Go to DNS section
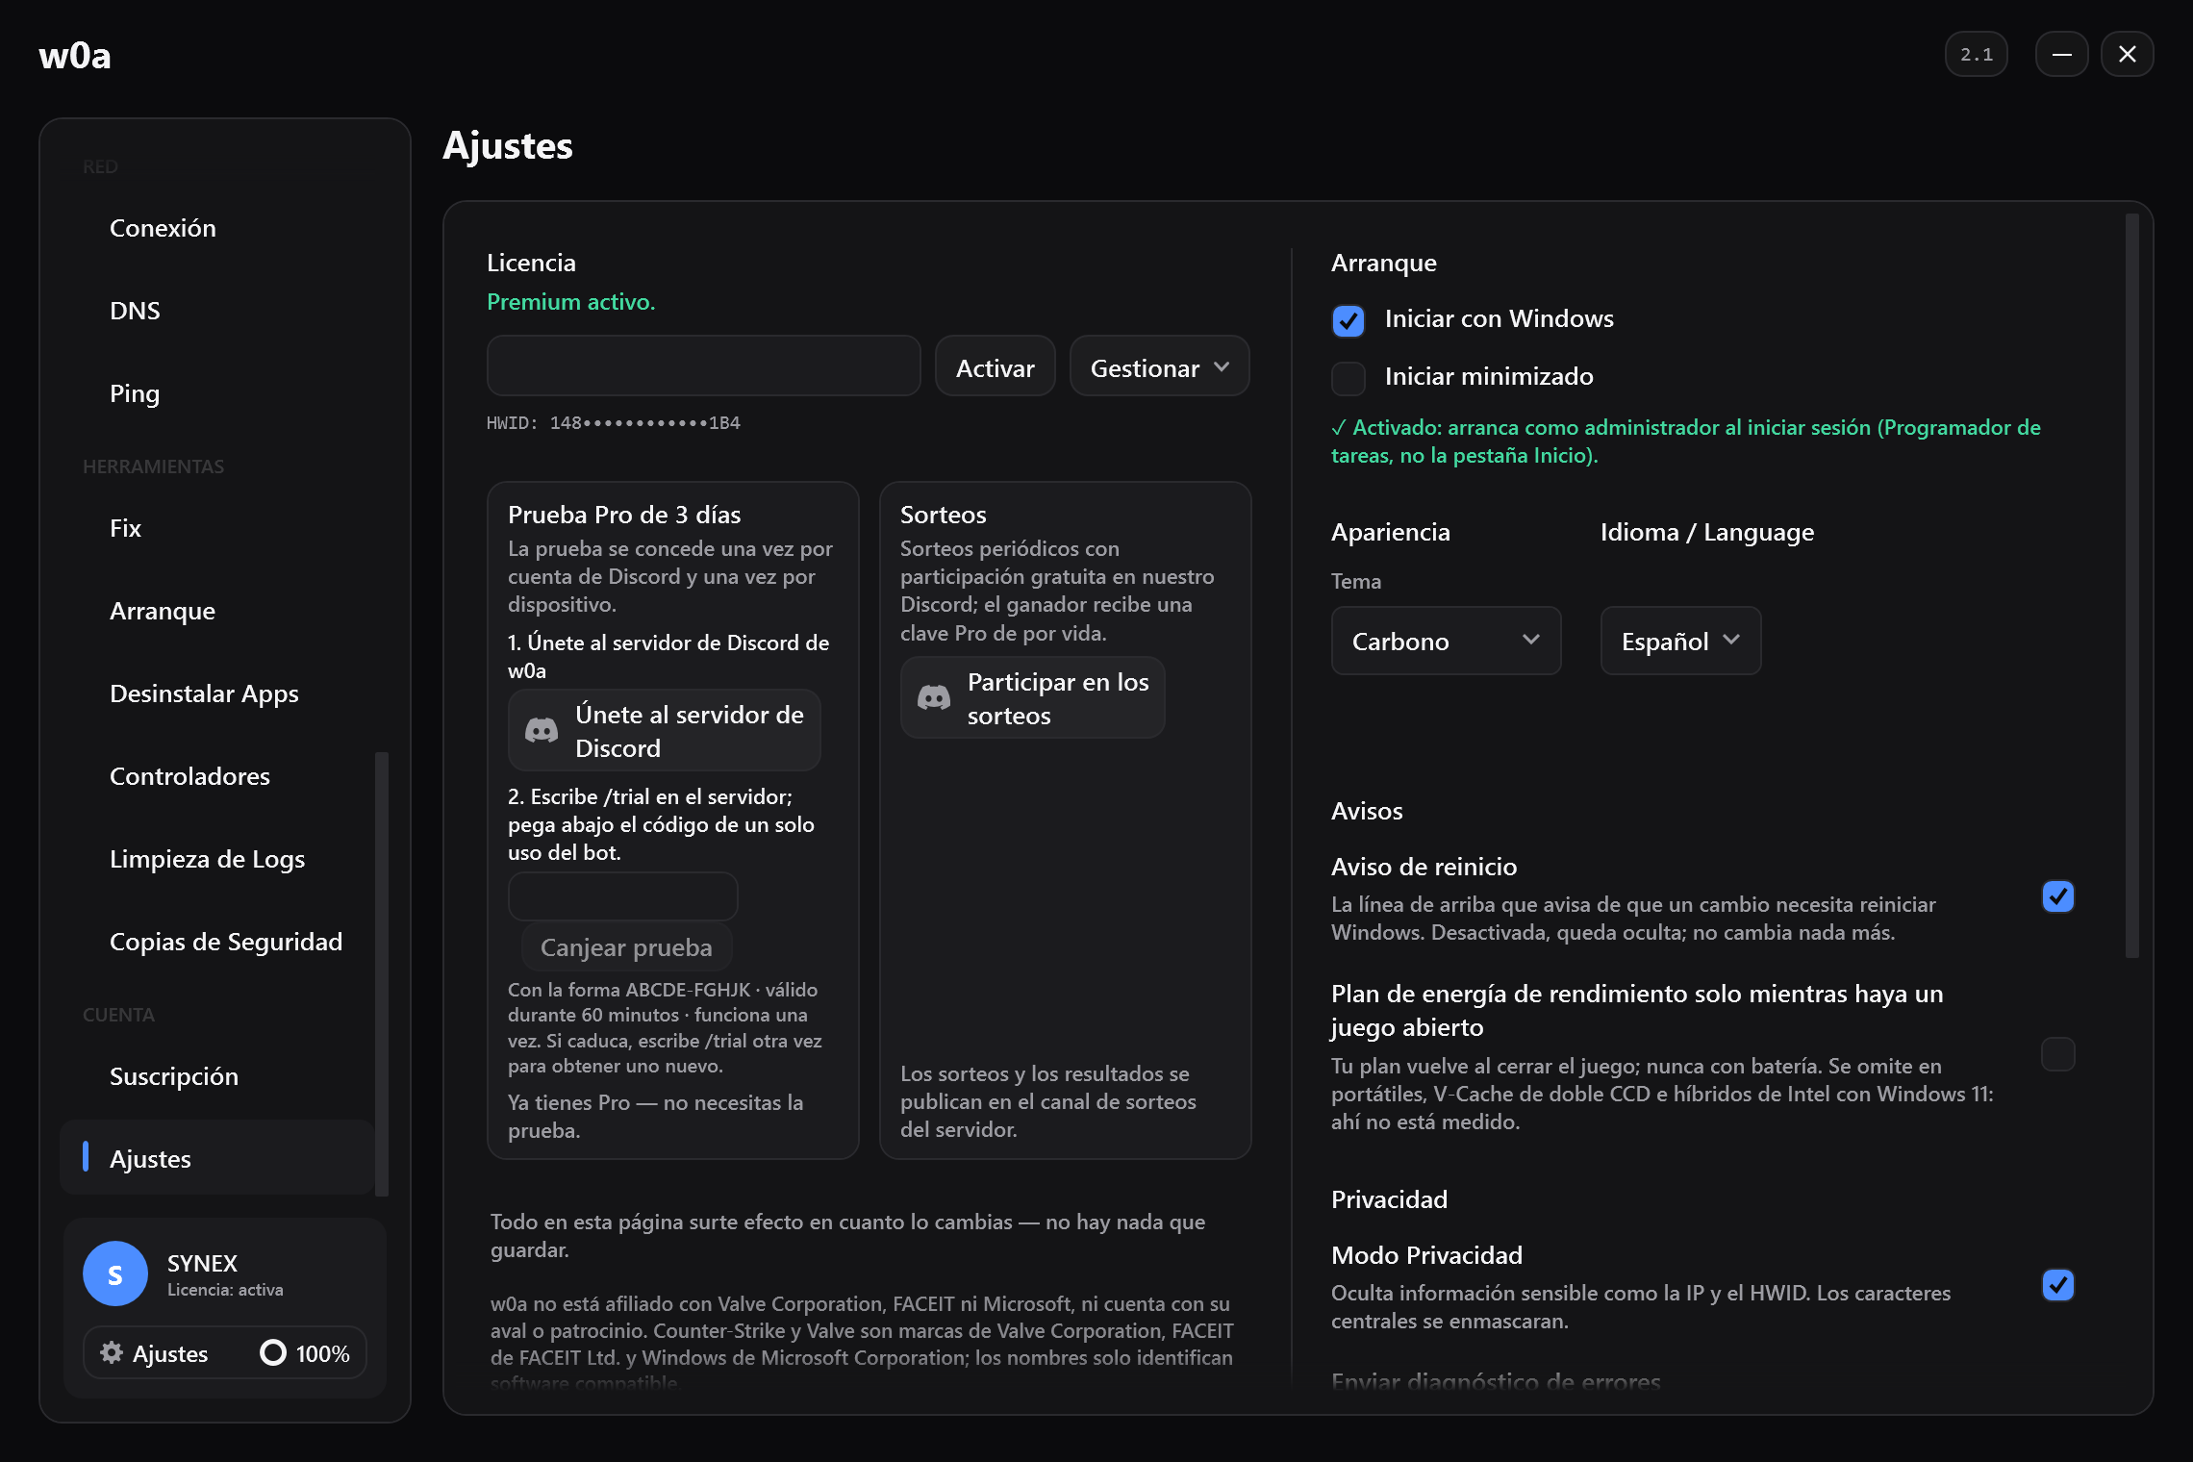Viewport: 2193px width, 1462px height. (217, 311)
